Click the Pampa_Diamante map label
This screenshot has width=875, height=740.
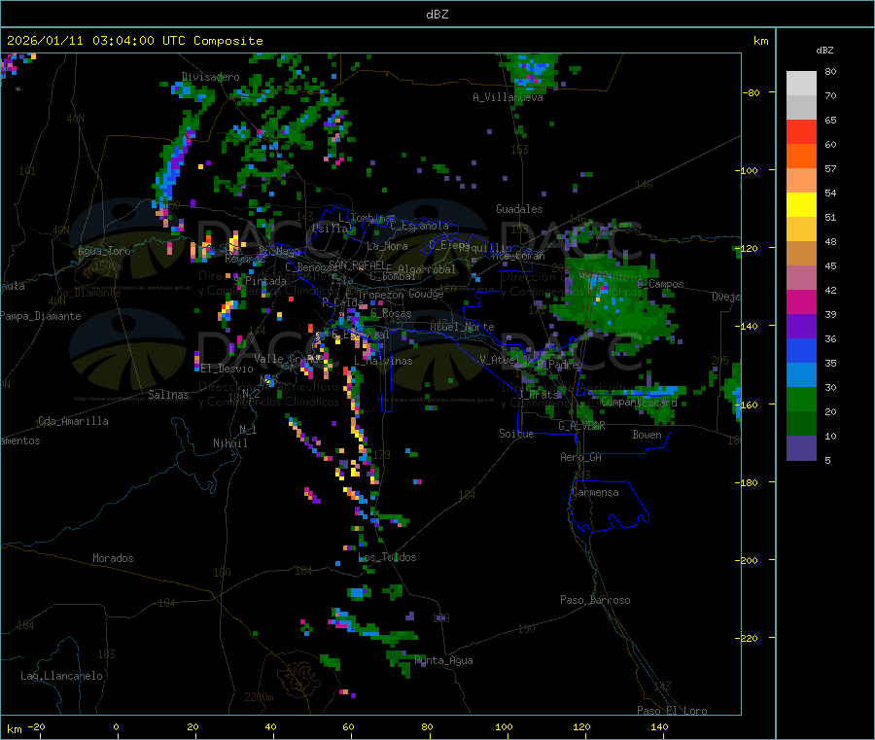pyautogui.click(x=40, y=316)
